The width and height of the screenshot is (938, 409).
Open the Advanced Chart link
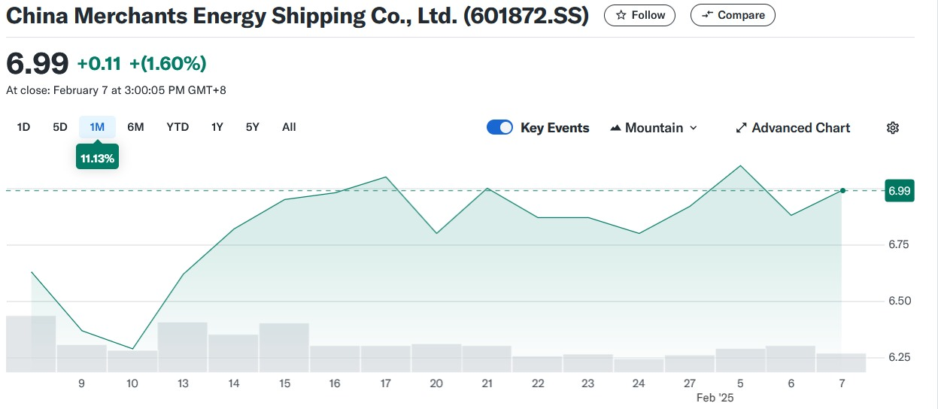(800, 128)
